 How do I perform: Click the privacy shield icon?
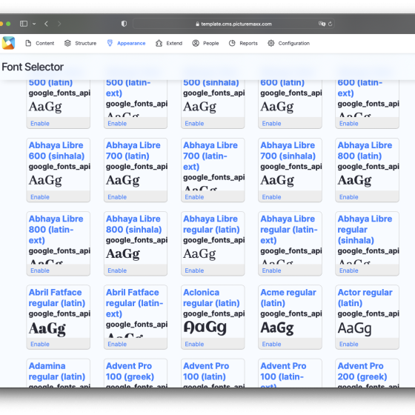[x=124, y=24]
